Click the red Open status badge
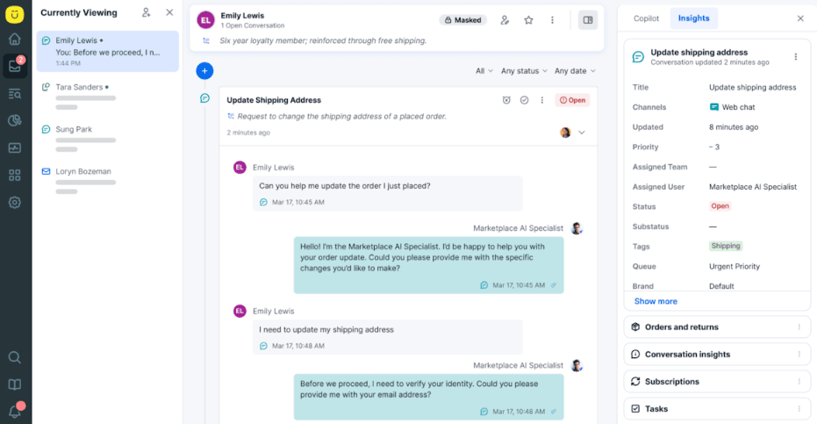This screenshot has width=817, height=424. [x=572, y=100]
